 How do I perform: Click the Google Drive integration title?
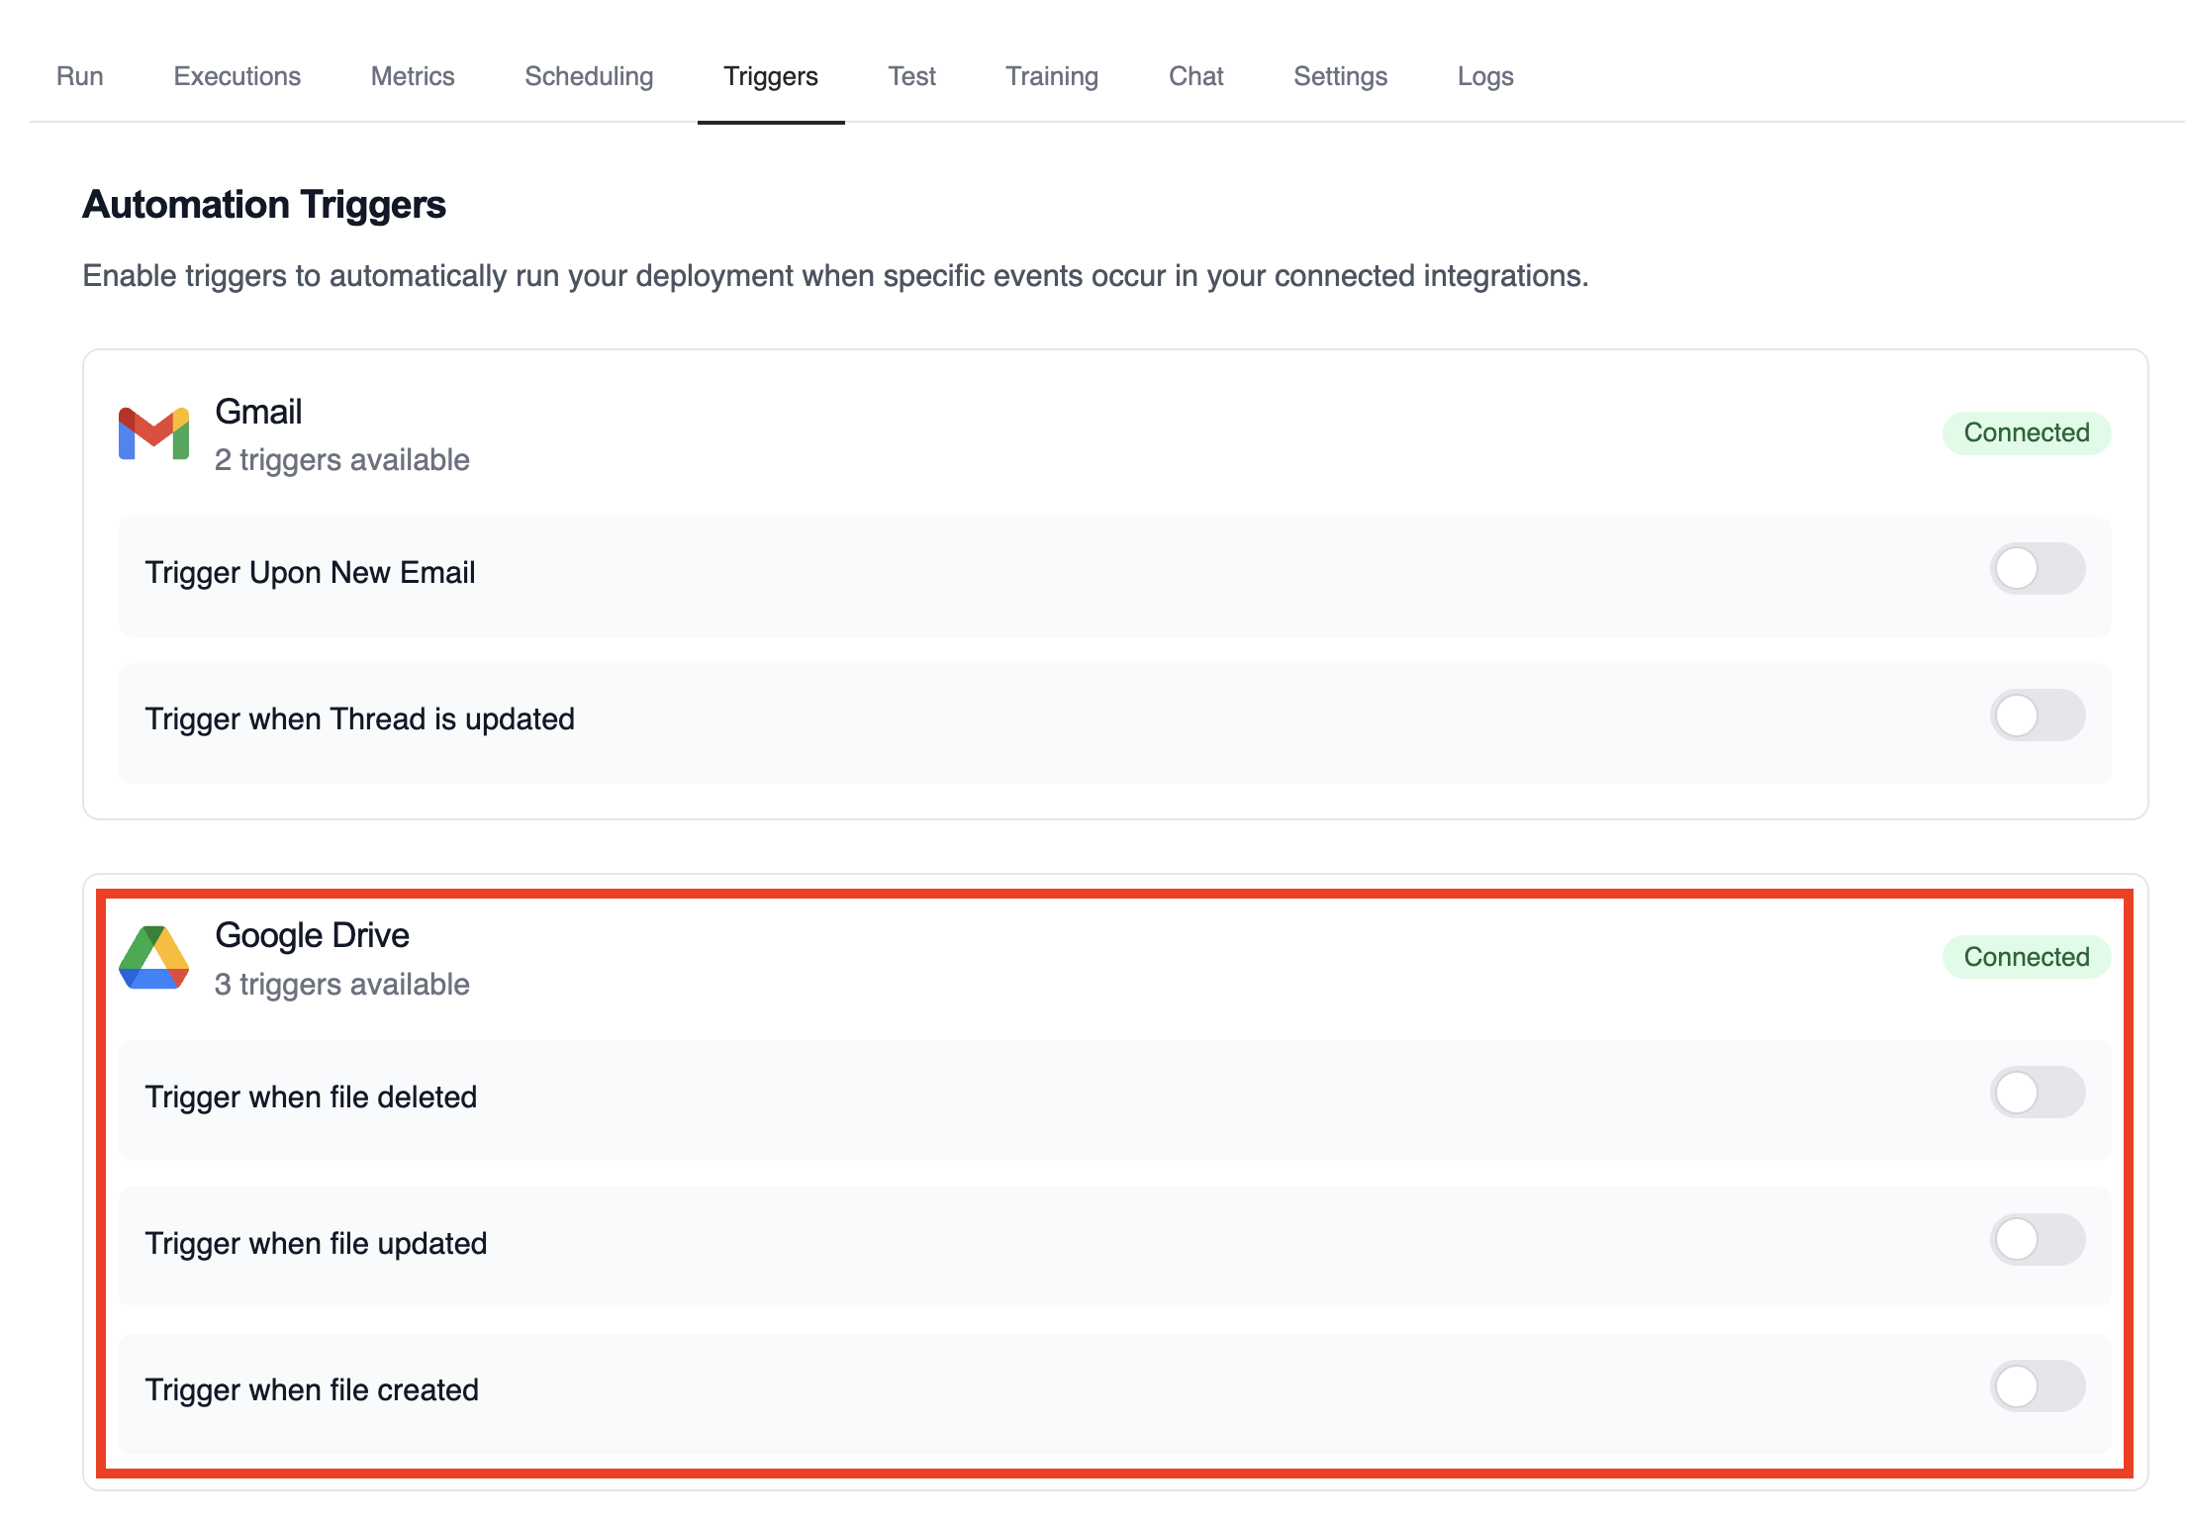(x=312, y=935)
